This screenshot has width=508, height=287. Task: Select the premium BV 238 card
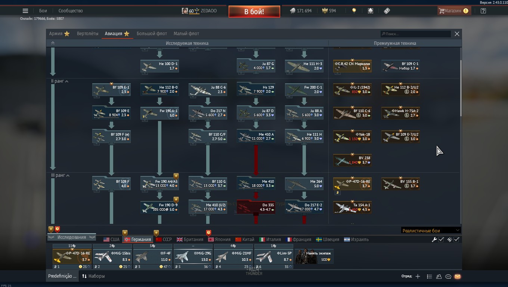click(352, 160)
